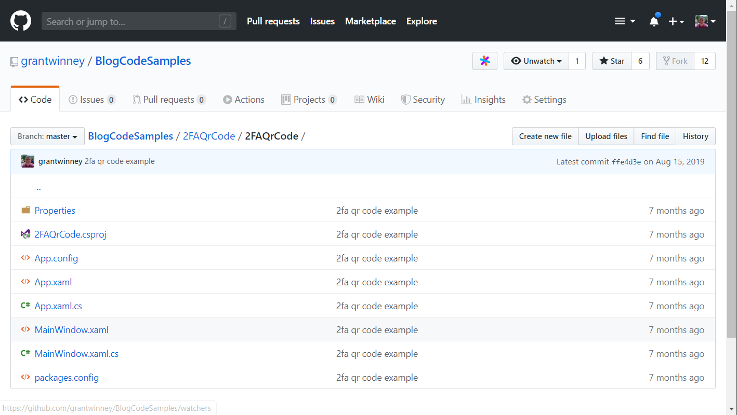Click the grantwinney commit avatar
Viewport: 737px width, 415px height.
point(28,161)
